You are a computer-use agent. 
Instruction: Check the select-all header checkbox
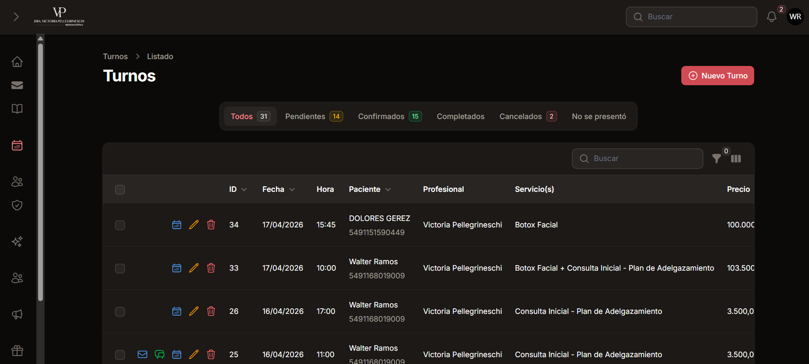coord(120,190)
